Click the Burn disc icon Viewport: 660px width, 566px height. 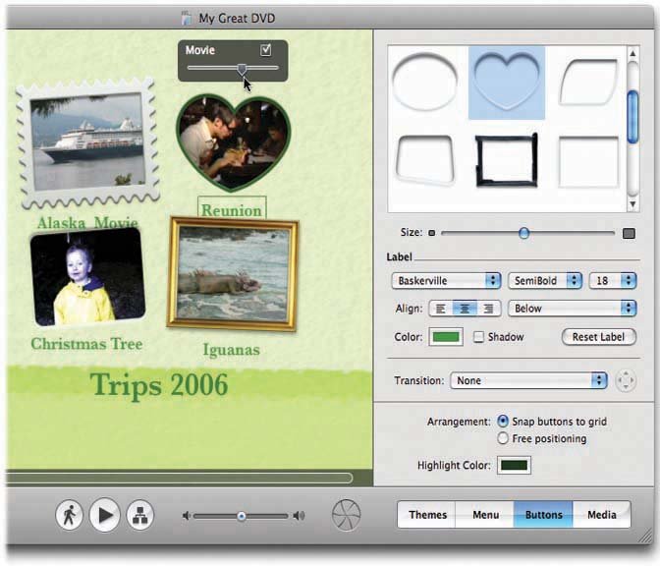[346, 515]
